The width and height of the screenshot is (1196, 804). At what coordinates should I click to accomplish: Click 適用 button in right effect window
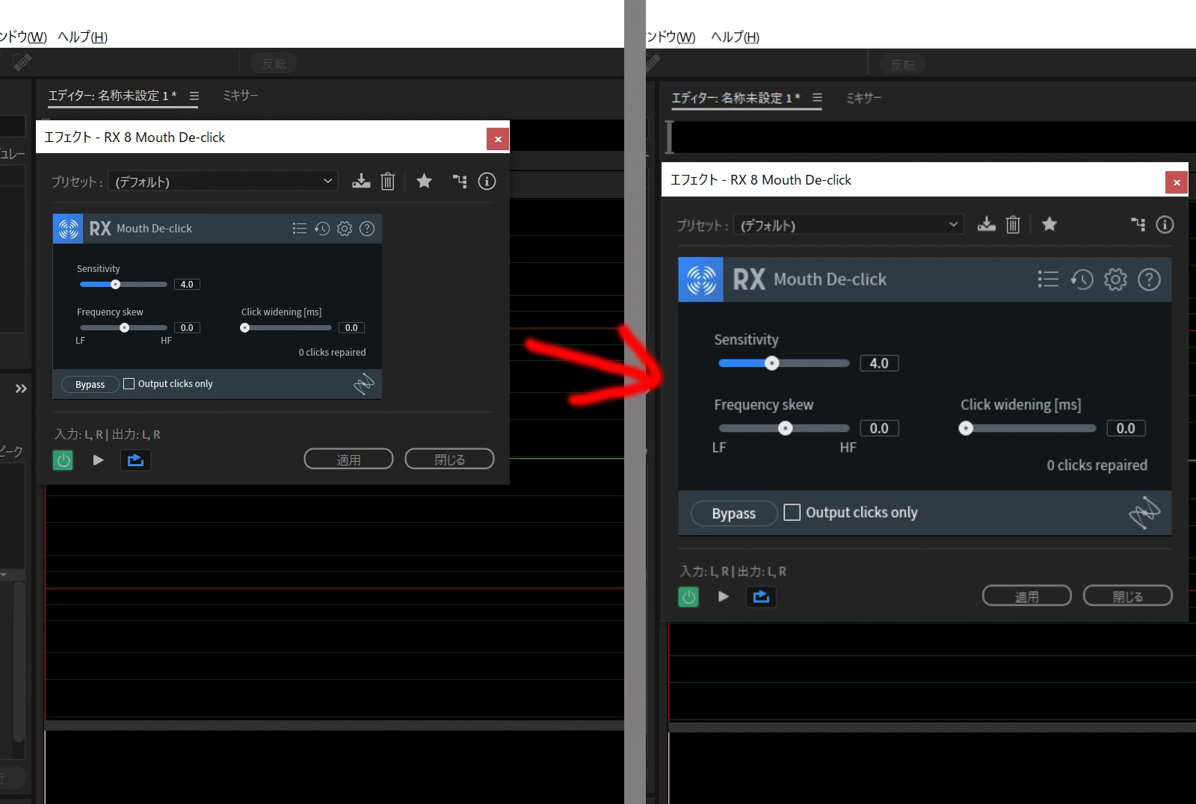pos(1026,596)
